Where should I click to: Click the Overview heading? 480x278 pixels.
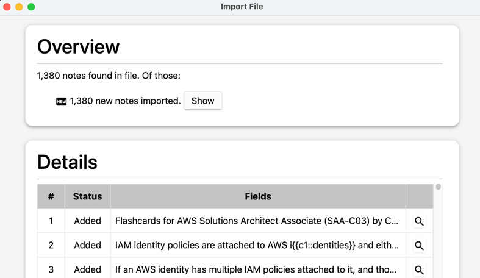tap(78, 46)
